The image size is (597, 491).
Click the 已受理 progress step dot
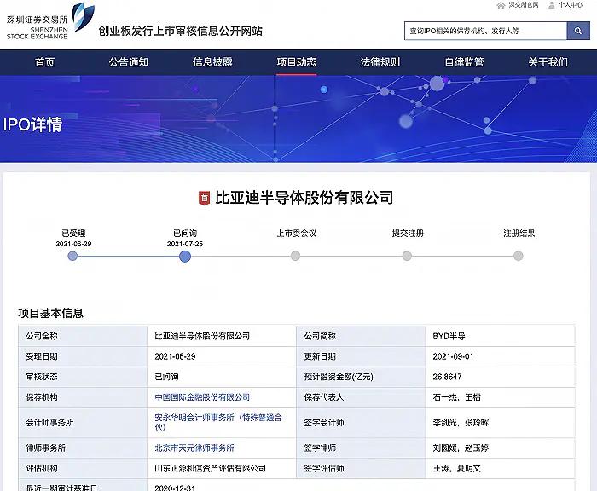72,257
